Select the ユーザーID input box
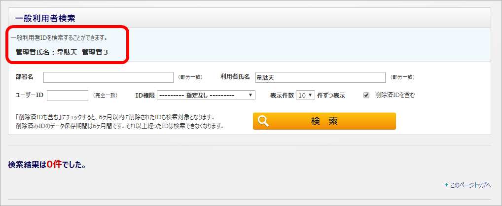 coord(67,95)
